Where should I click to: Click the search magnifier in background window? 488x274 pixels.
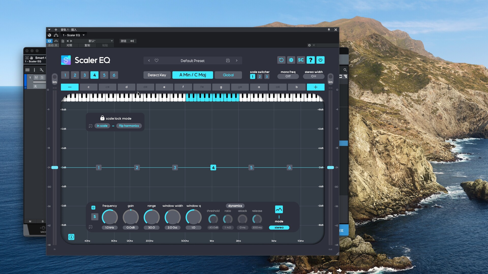(x=345, y=70)
